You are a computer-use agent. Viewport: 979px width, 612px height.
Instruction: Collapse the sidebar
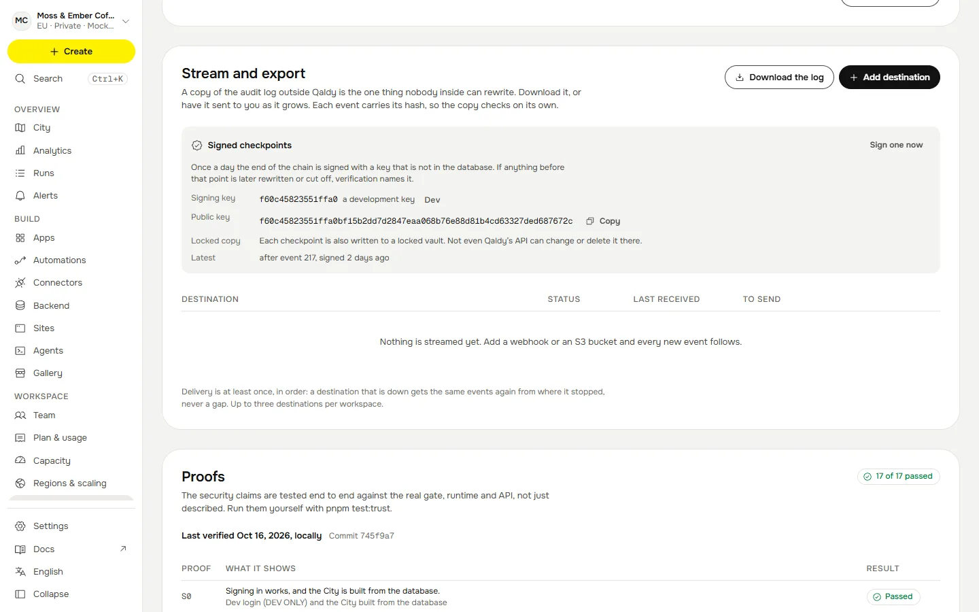coord(71,594)
